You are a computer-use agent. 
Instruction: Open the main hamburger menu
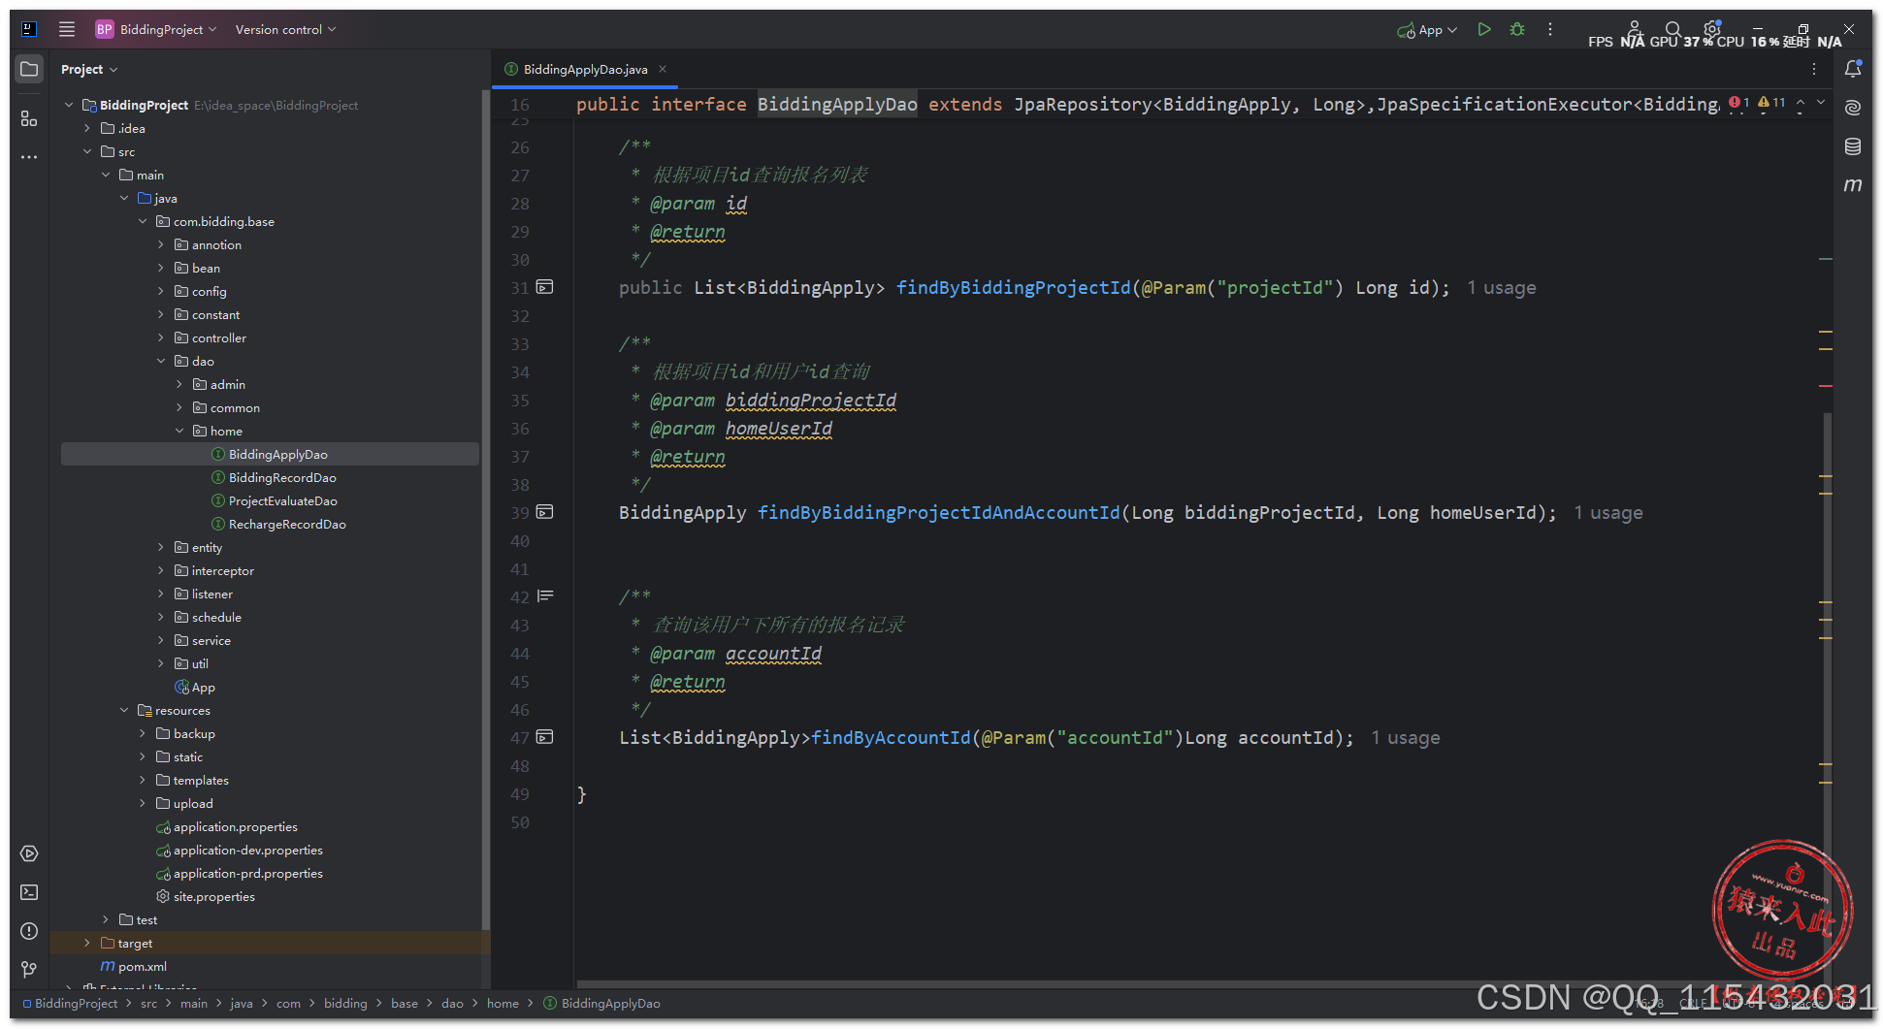click(67, 29)
